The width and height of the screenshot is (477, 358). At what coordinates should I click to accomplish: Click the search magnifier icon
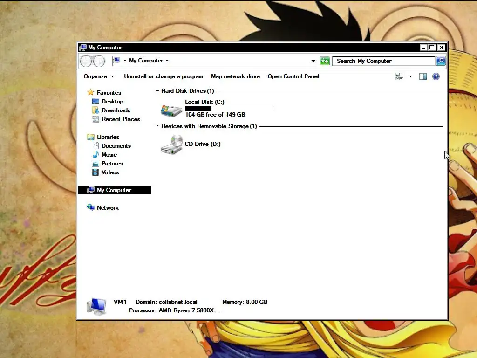(441, 61)
